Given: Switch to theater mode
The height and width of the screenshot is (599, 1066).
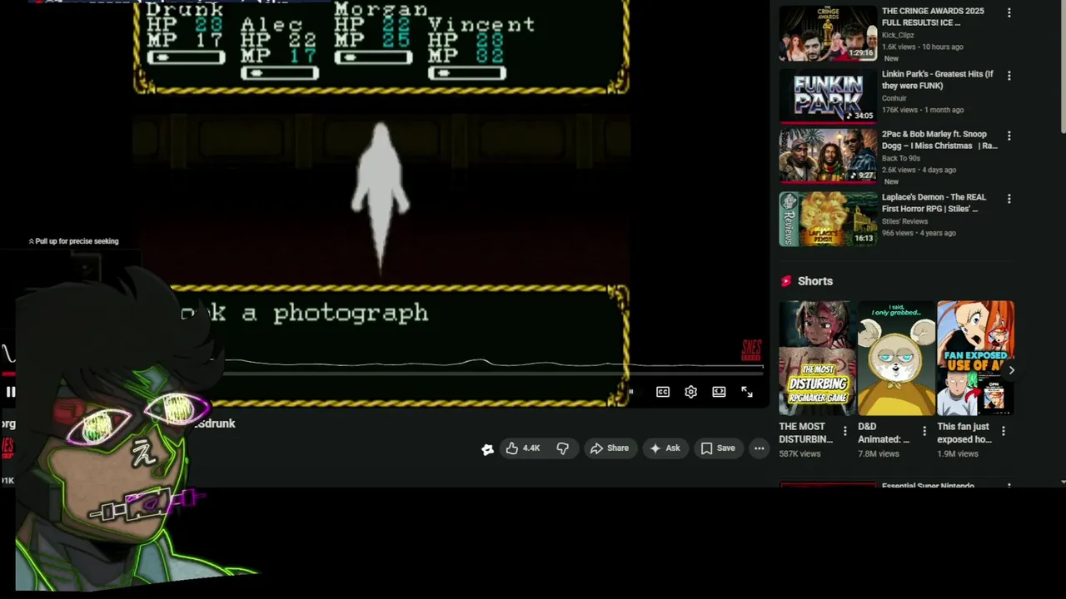Looking at the screenshot, I should pyautogui.click(x=719, y=392).
